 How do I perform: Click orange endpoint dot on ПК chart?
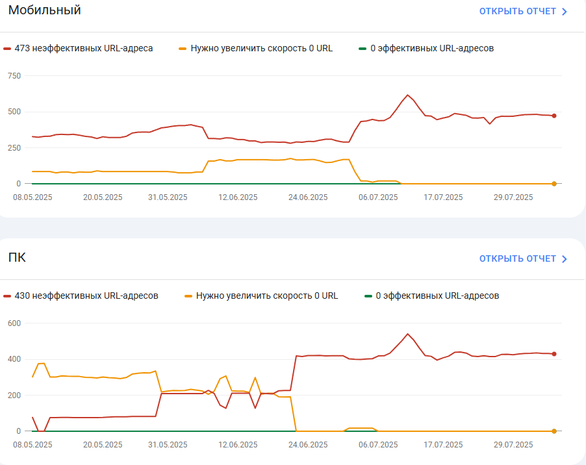pyautogui.click(x=554, y=431)
